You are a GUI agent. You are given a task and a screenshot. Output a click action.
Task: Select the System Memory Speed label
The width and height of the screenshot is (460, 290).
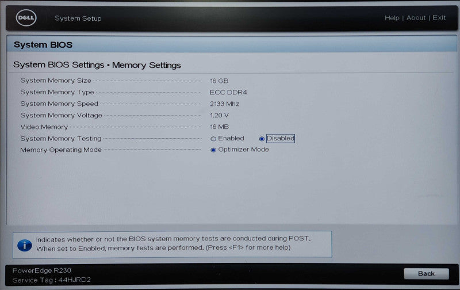(59, 104)
